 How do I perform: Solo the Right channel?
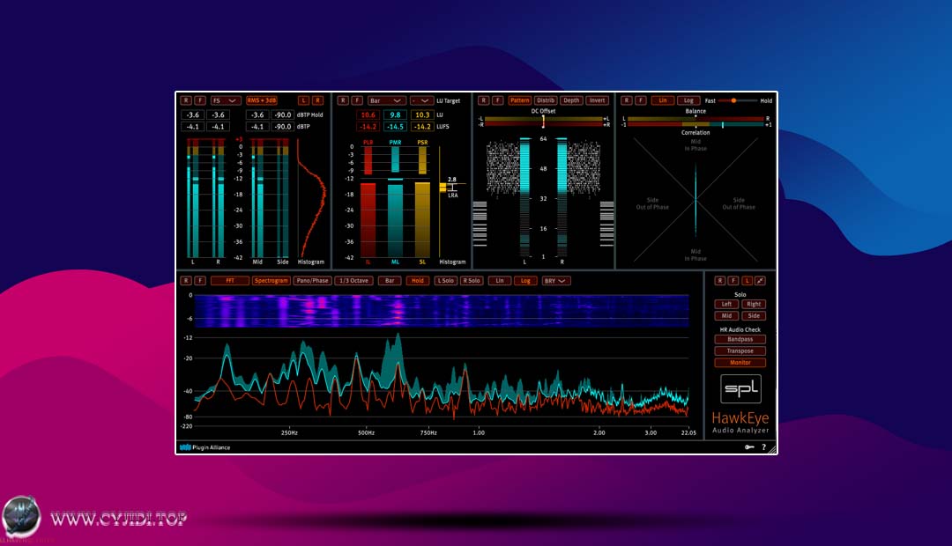coord(754,304)
